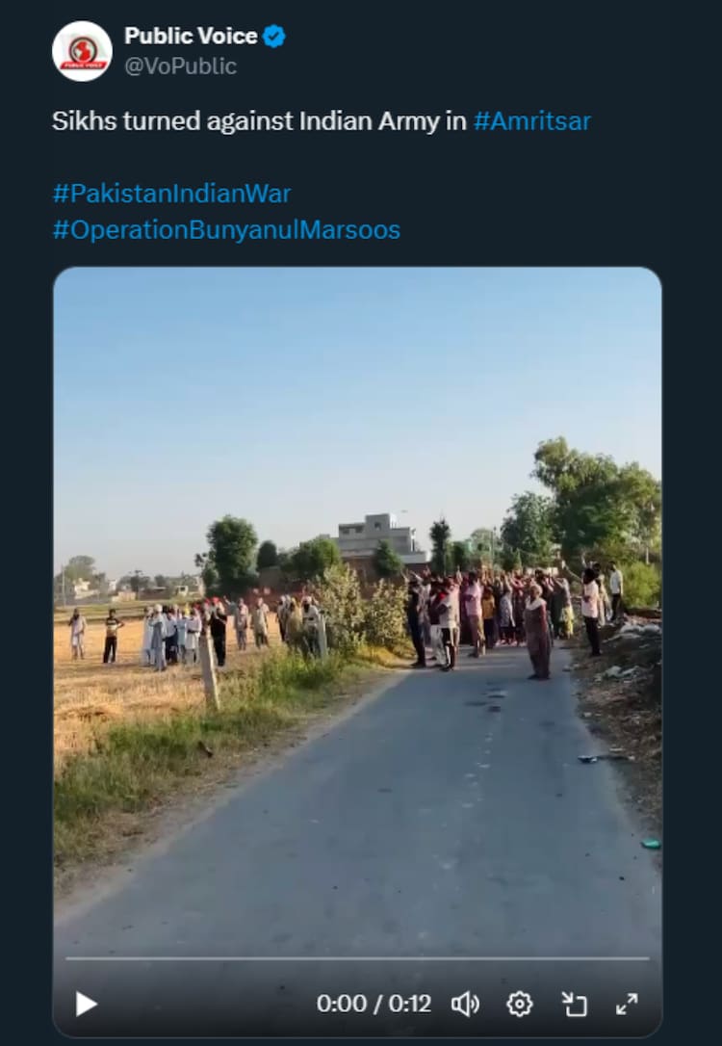Click the start of the video seek bar
The width and height of the screenshot is (722, 1046).
67,958
